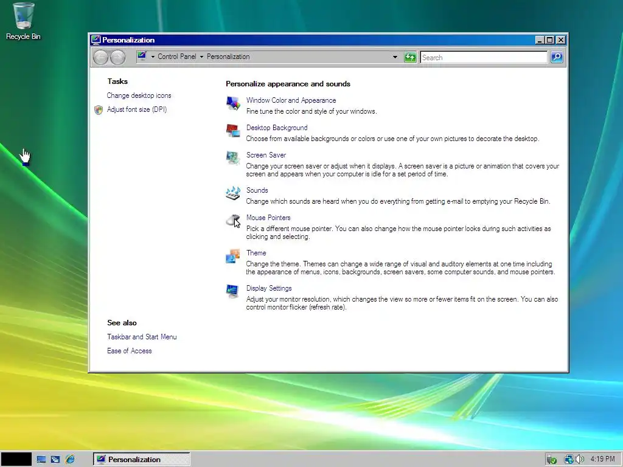This screenshot has width=623, height=467.
Task: Close the Personalization window
Action: [x=560, y=40]
